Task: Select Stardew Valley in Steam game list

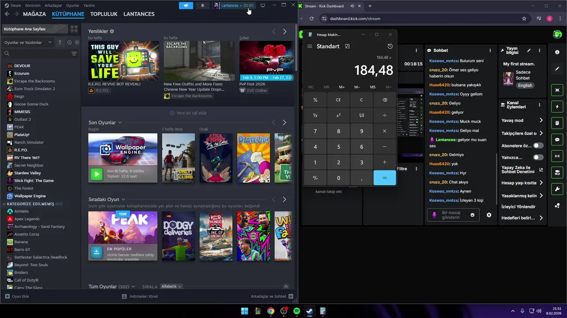Action: click(27, 173)
